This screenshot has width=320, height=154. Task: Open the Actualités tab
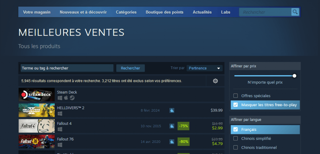[202, 12]
